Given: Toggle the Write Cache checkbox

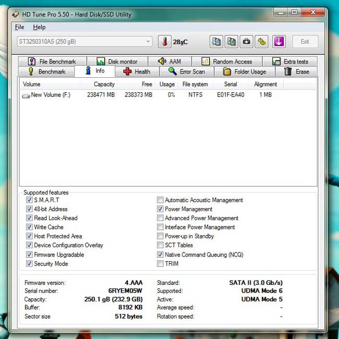Looking at the screenshot, I should 29,227.
